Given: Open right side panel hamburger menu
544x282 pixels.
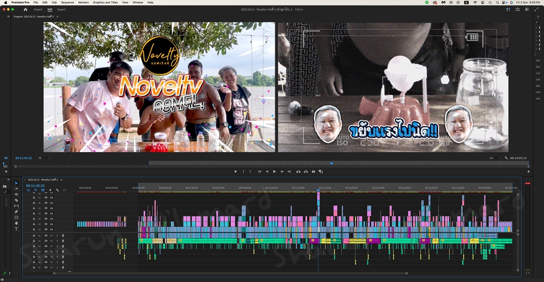Looking at the screenshot, I should pyautogui.click(x=538, y=16).
